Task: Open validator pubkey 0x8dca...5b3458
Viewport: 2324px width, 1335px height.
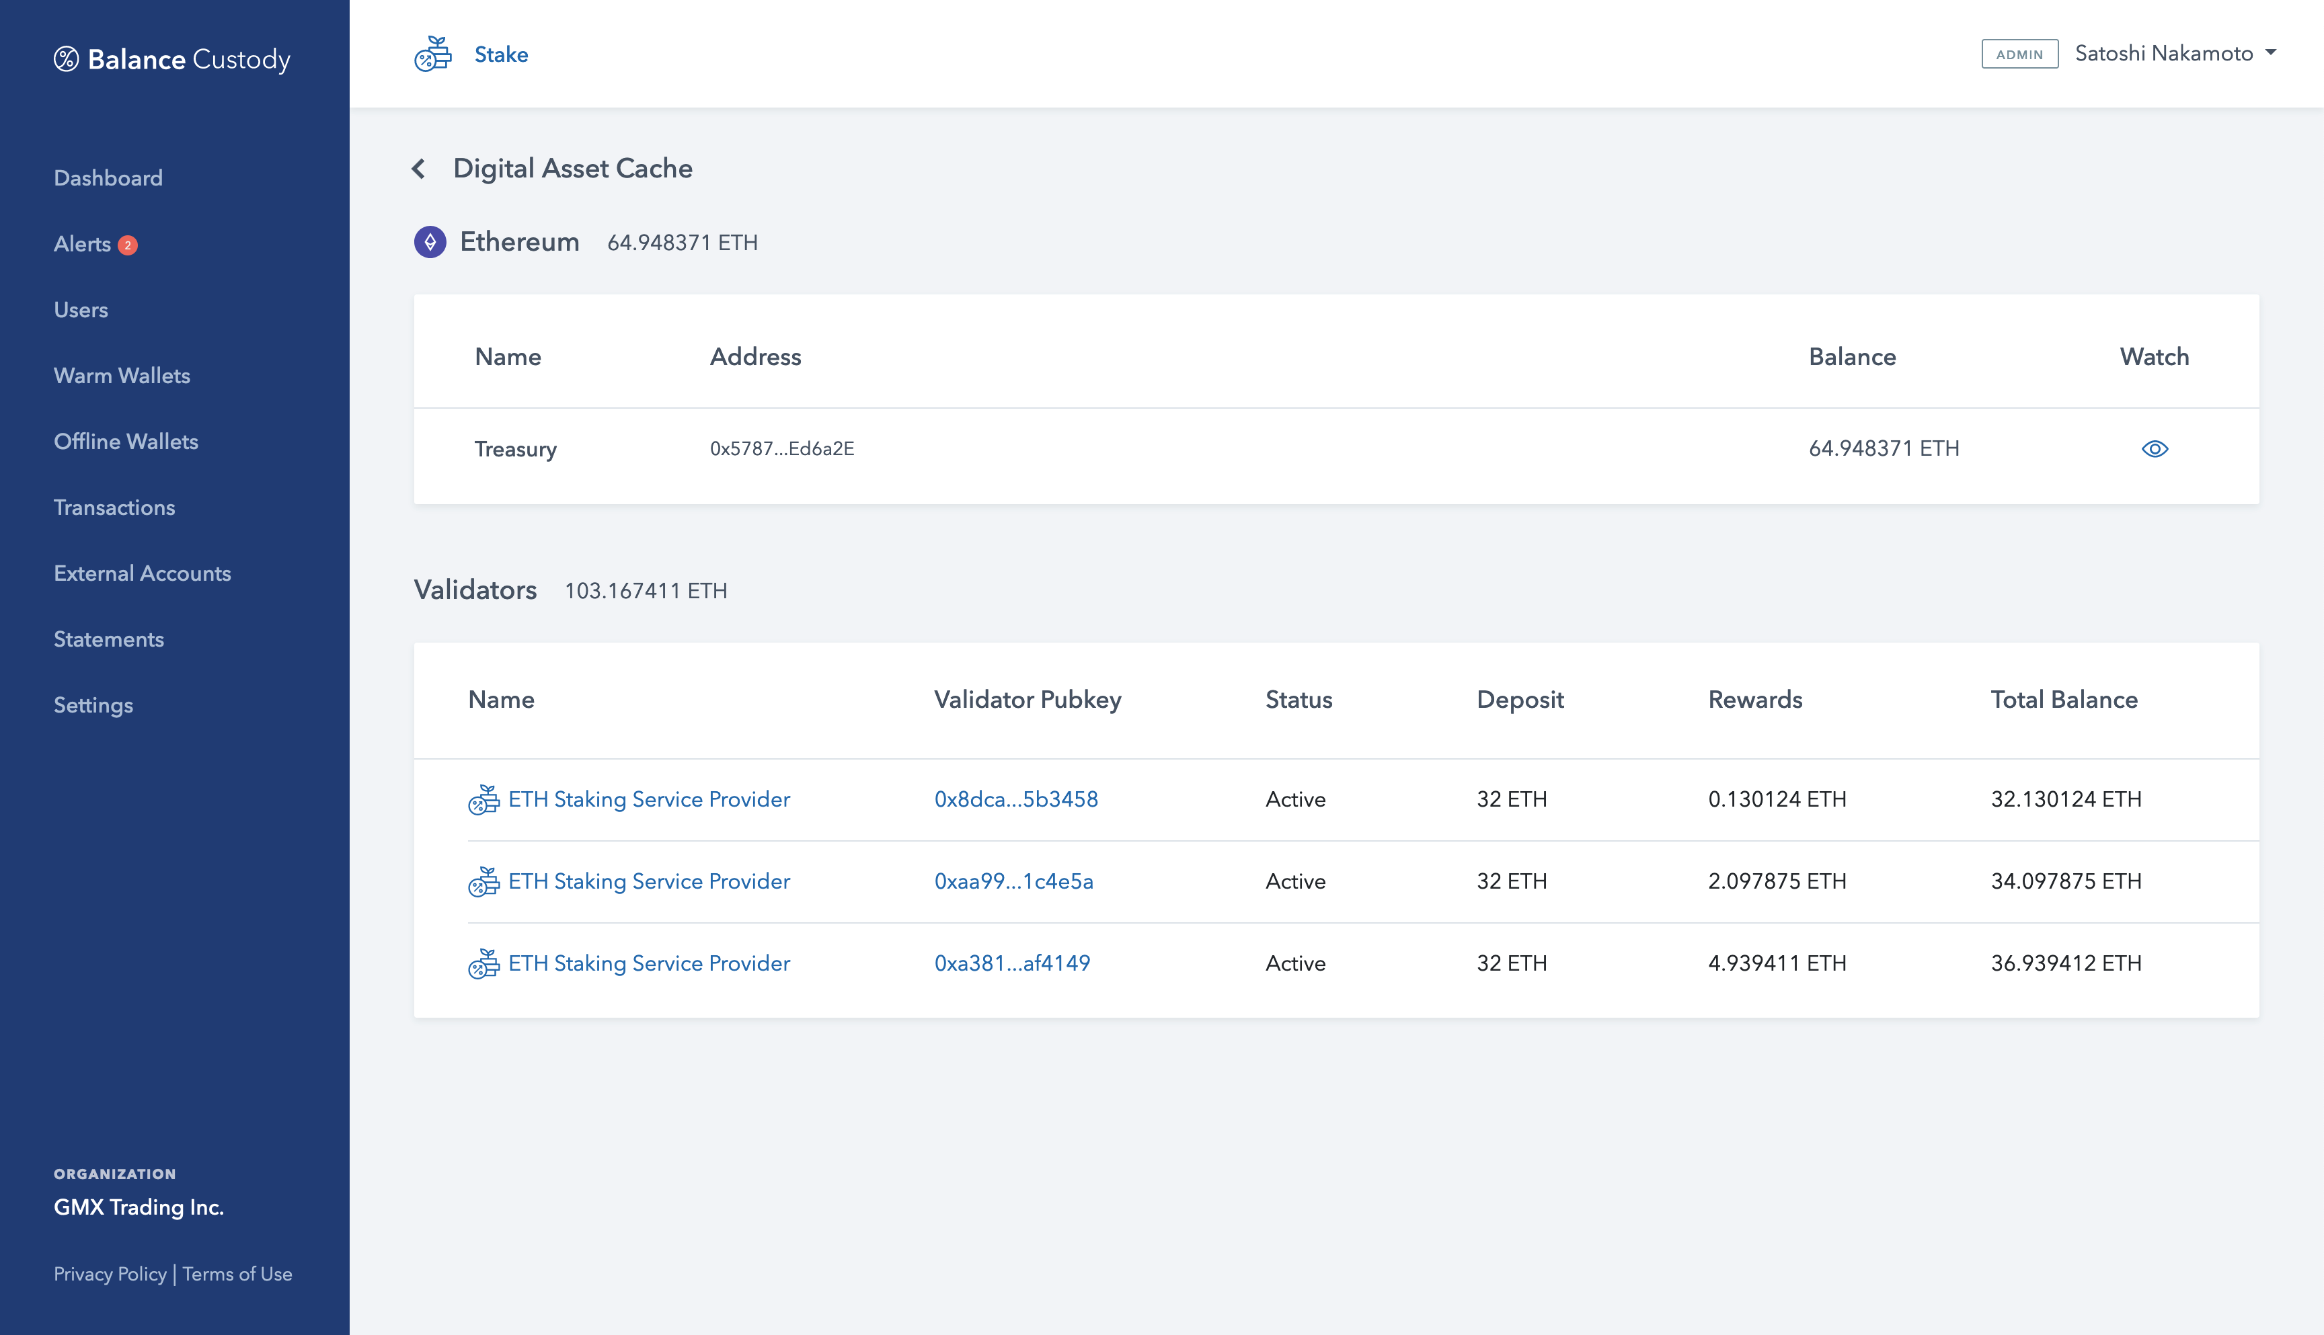Action: click(x=1015, y=799)
